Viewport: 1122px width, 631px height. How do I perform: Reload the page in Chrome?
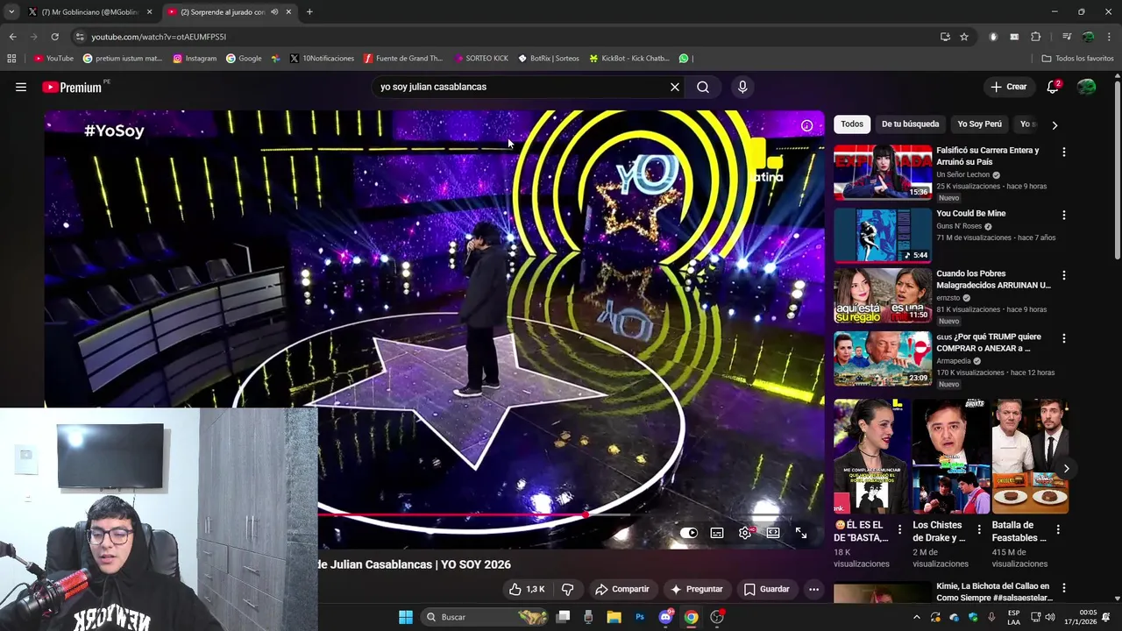54,37
